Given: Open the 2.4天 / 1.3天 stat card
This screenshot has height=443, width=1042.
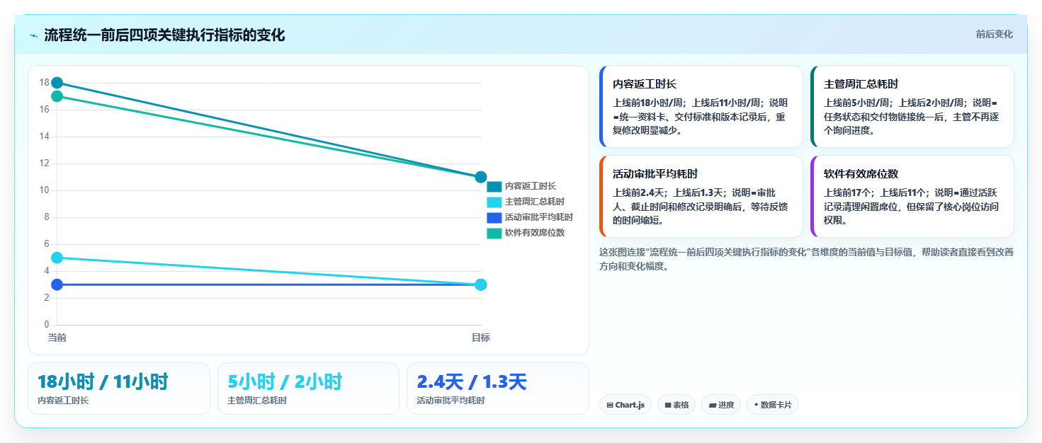Looking at the screenshot, I should 498,389.
